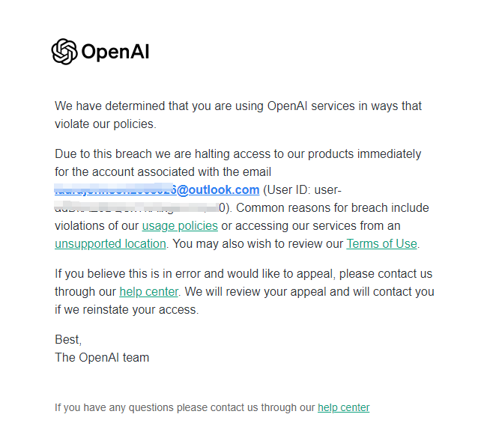
Task: Click the 'Due to this breach' sentence
Action: (x=238, y=163)
